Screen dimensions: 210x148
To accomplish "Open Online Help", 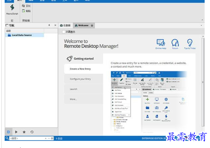I will click(x=161, y=44).
